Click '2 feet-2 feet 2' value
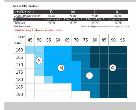Image resolution: width=140 pixels, height=110 pixels. pyautogui.click(x=52, y=19)
